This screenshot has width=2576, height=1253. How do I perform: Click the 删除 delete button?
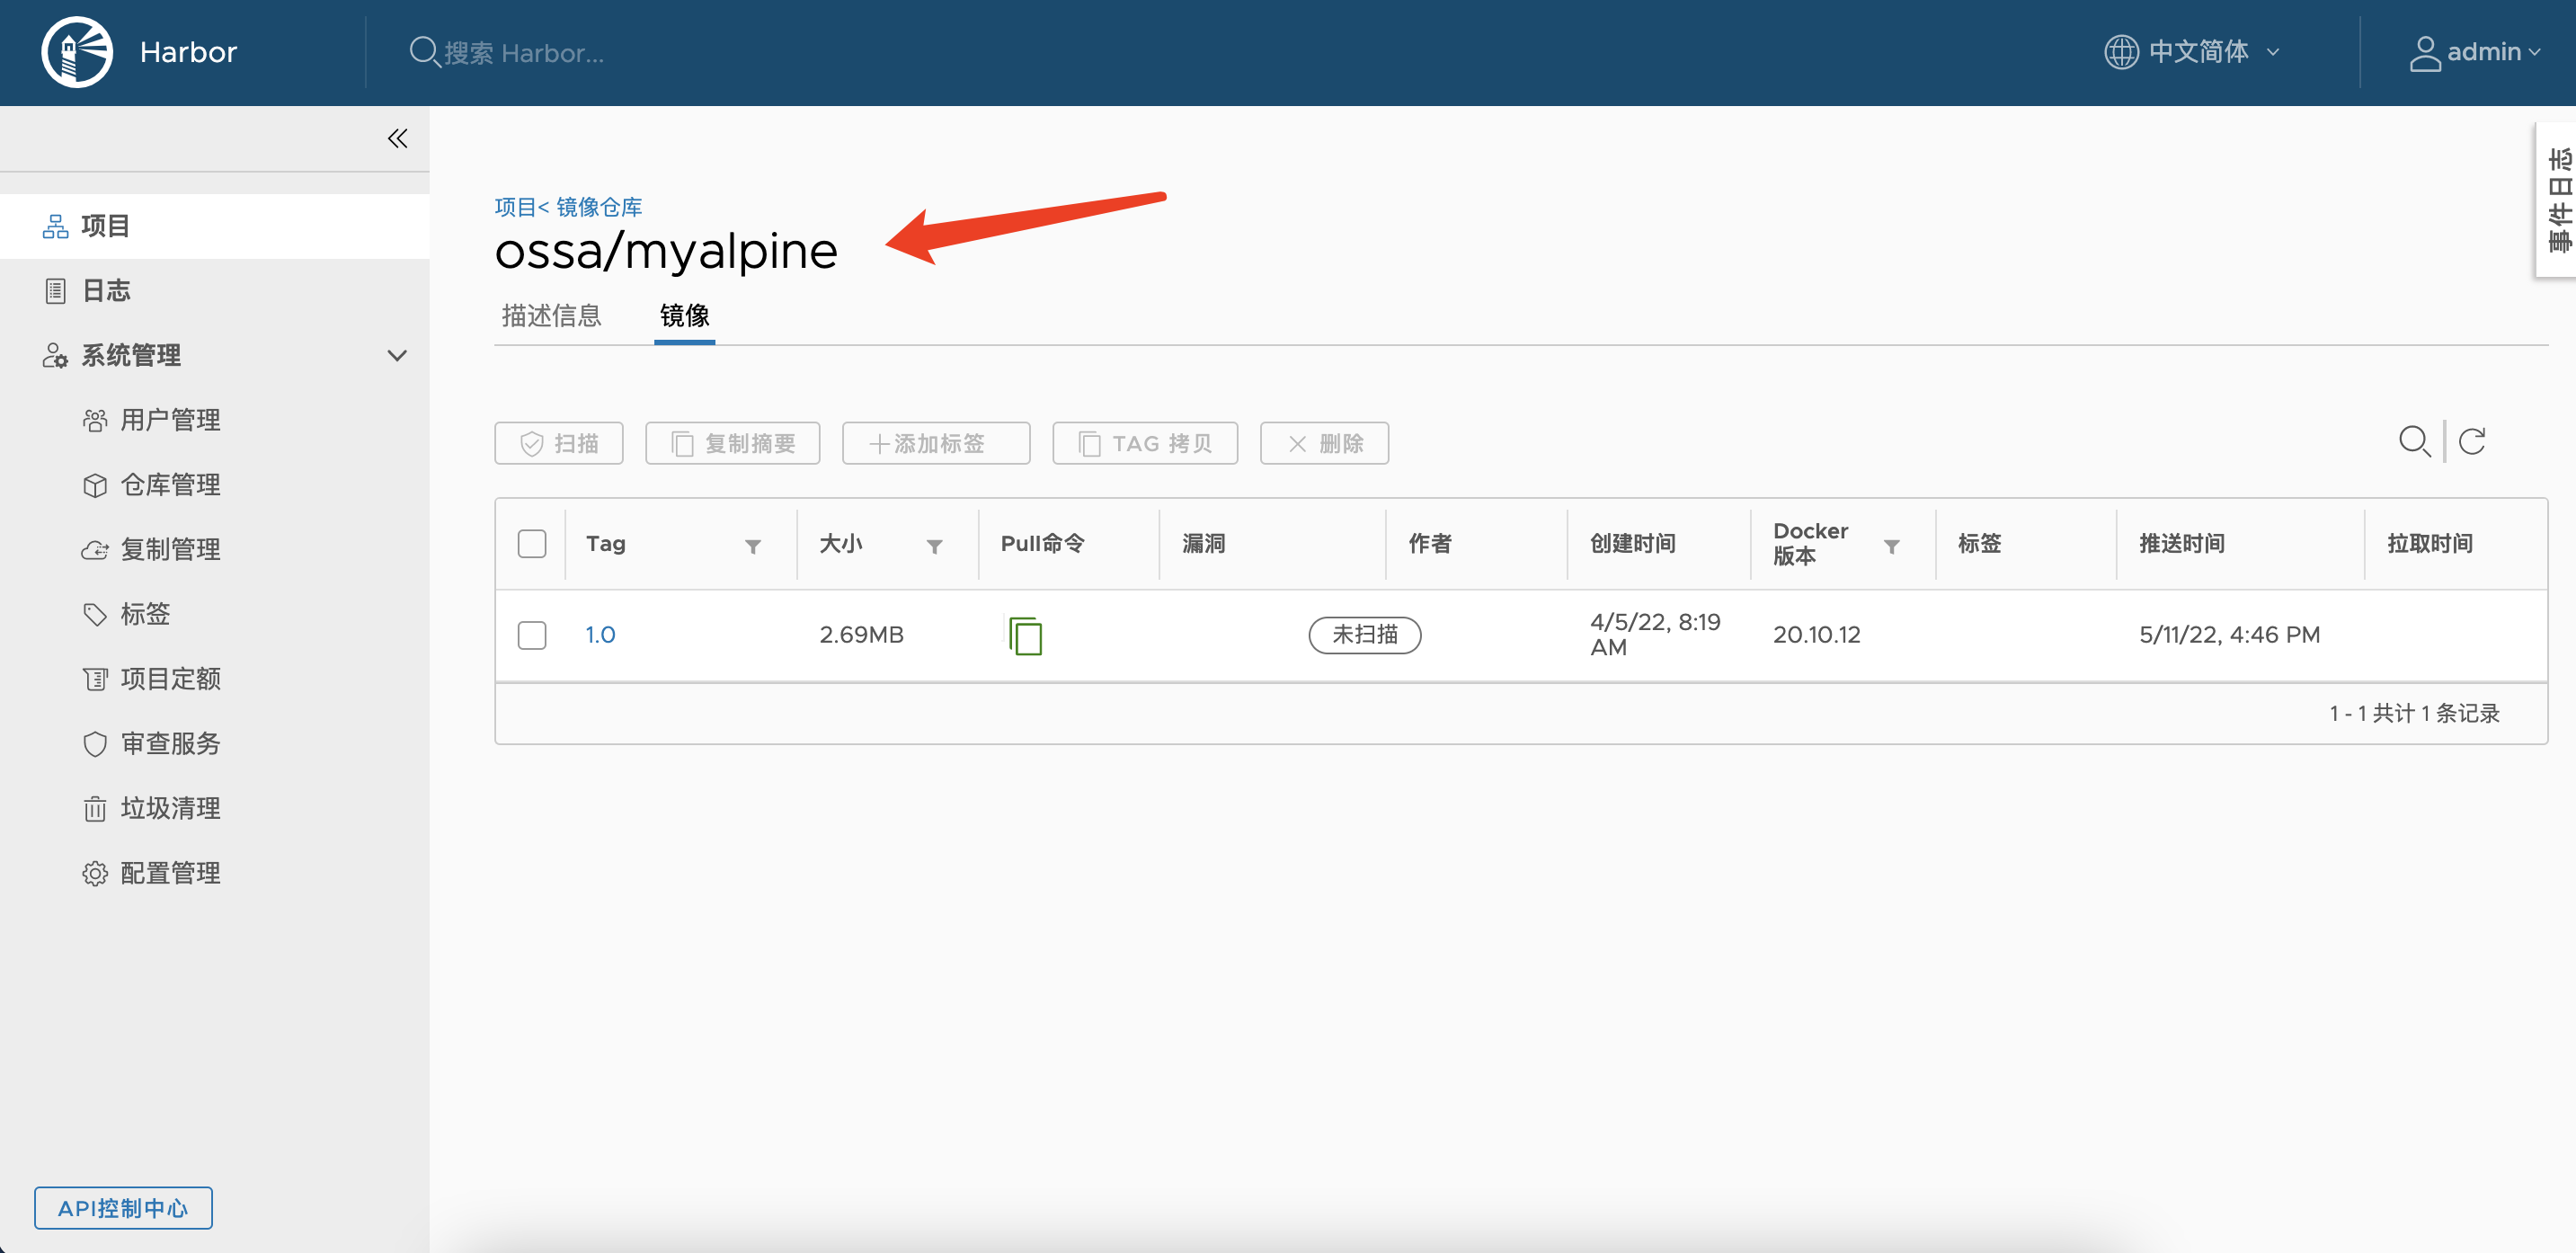click(x=1324, y=443)
